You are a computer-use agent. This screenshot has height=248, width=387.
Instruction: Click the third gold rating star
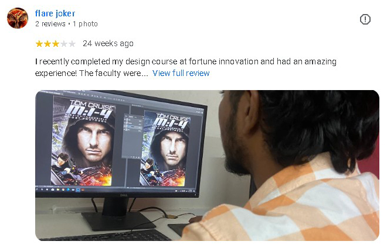(56, 44)
